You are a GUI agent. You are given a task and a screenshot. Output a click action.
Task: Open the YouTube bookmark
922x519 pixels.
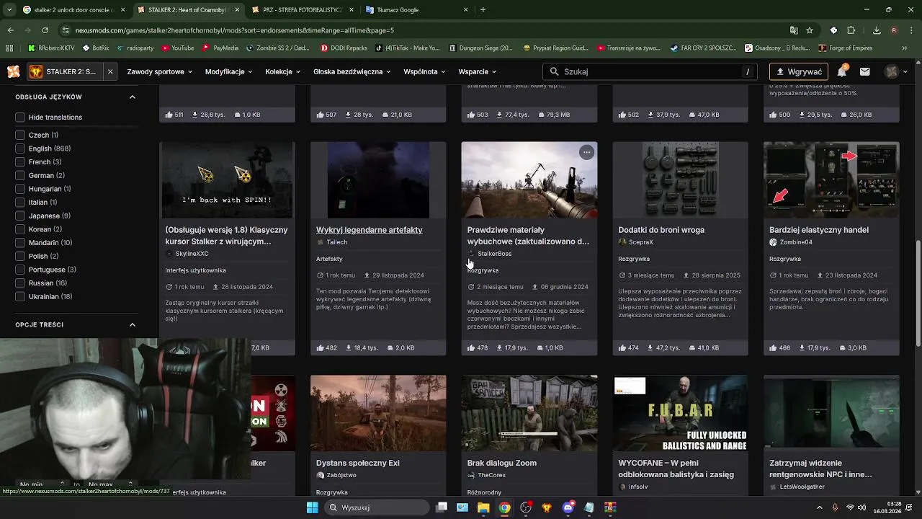[177, 48]
